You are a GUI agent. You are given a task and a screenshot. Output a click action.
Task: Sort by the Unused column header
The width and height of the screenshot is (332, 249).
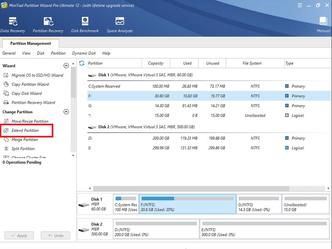212,63
